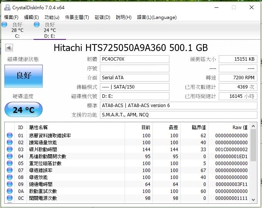Open the 檔案(F) menu
This screenshot has height=208, width=262.
click(11, 17)
